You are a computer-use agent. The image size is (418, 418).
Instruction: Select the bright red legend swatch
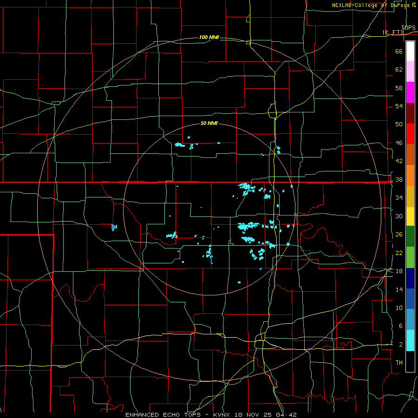[410, 134]
